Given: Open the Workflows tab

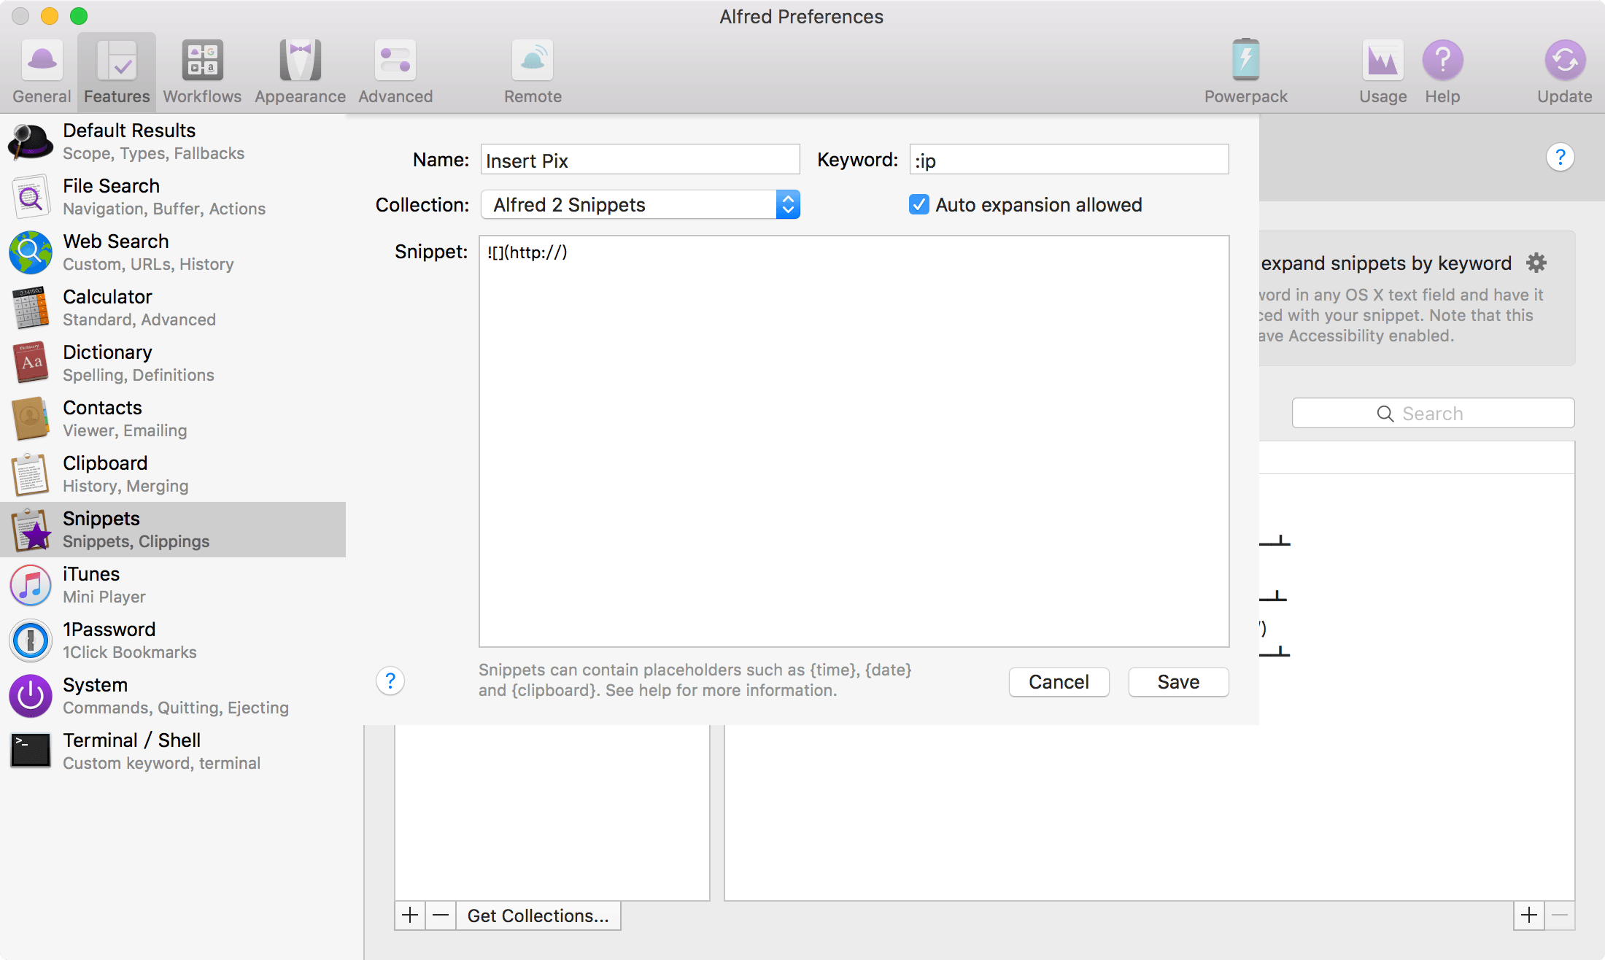Looking at the screenshot, I should pos(202,71).
